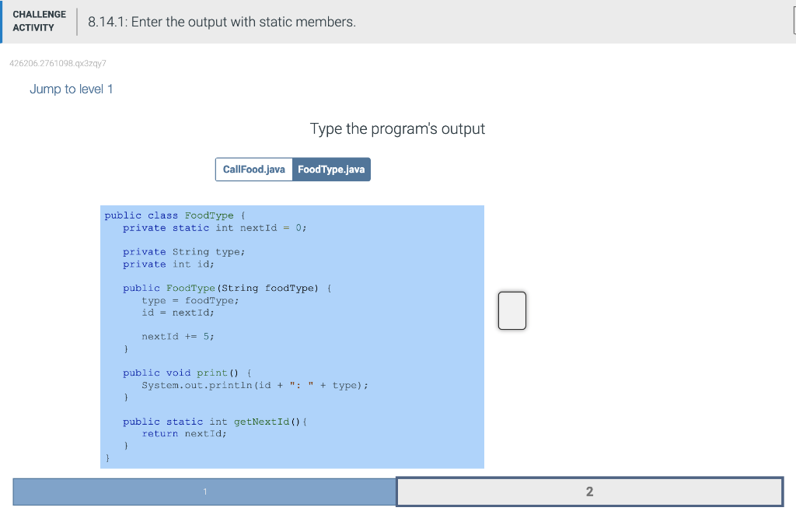
Task: Click the Type the program's output heading
Action: point(397,128)
